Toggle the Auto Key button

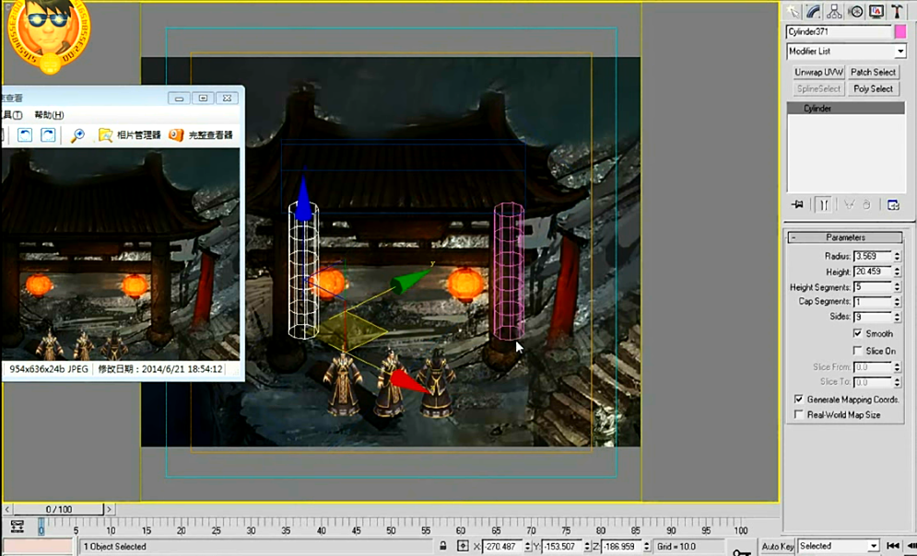coord(777,546)
